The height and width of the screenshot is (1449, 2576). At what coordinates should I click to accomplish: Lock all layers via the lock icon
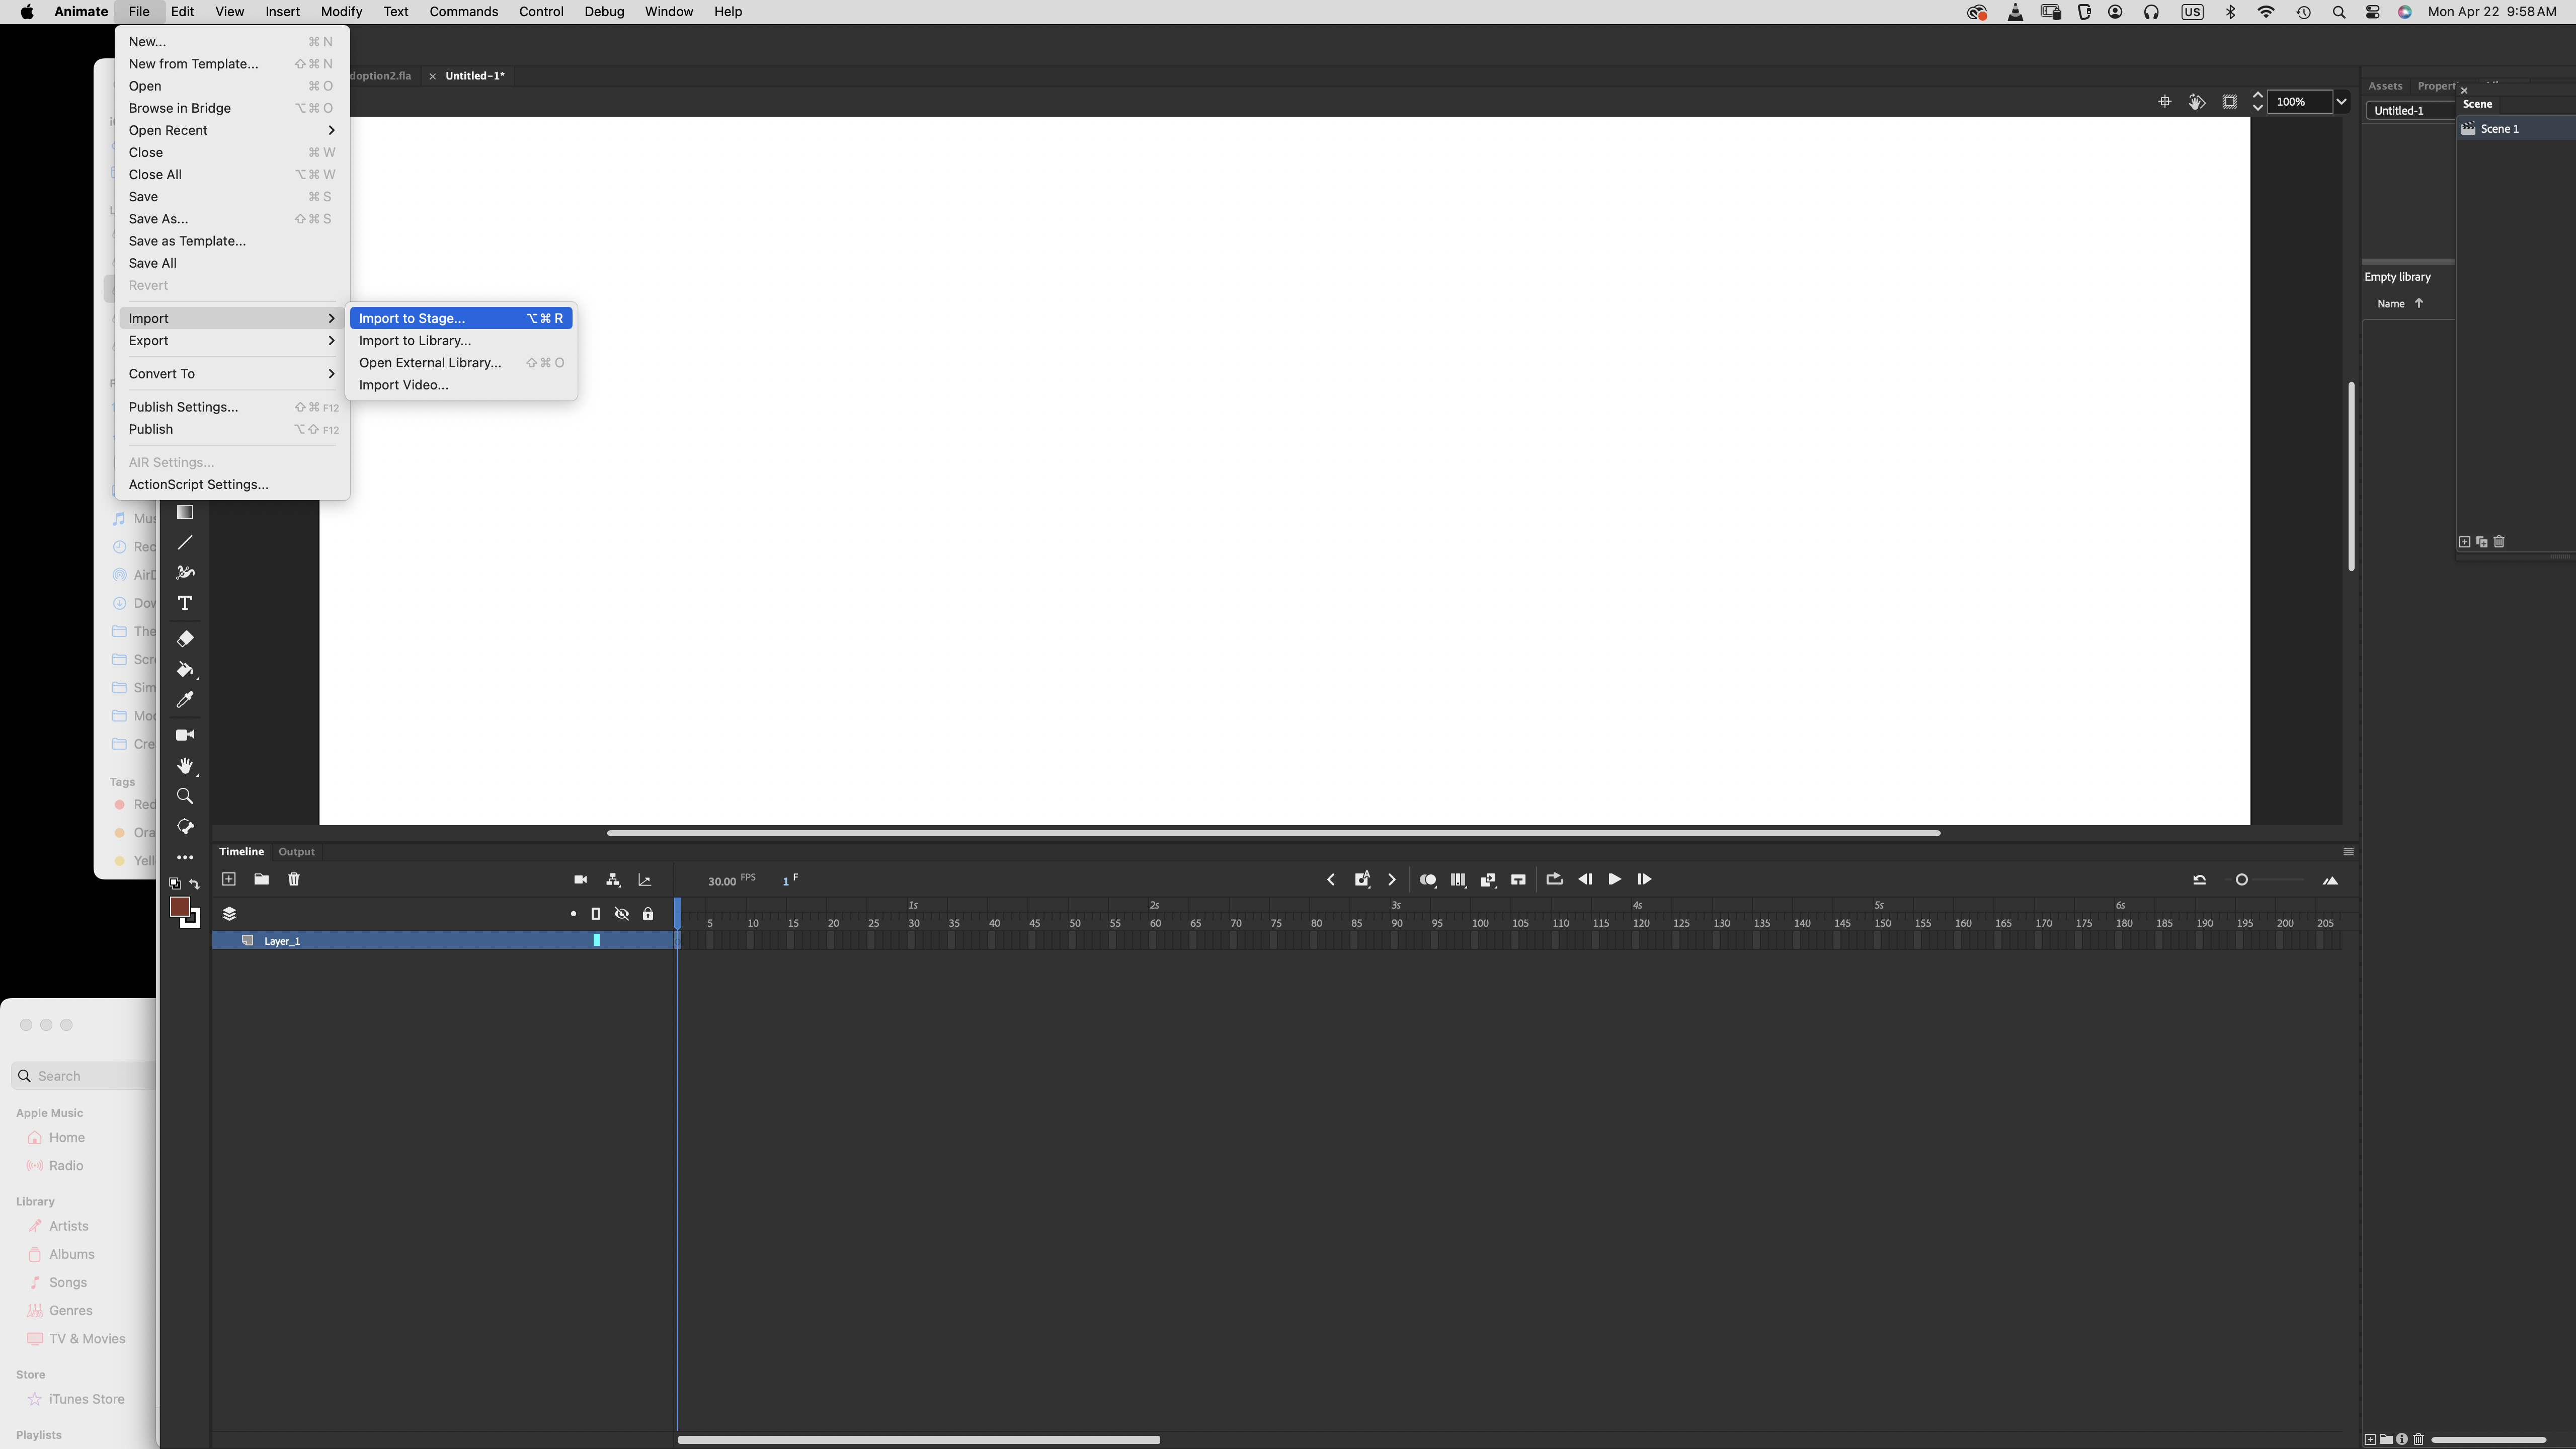coord(649,913)
